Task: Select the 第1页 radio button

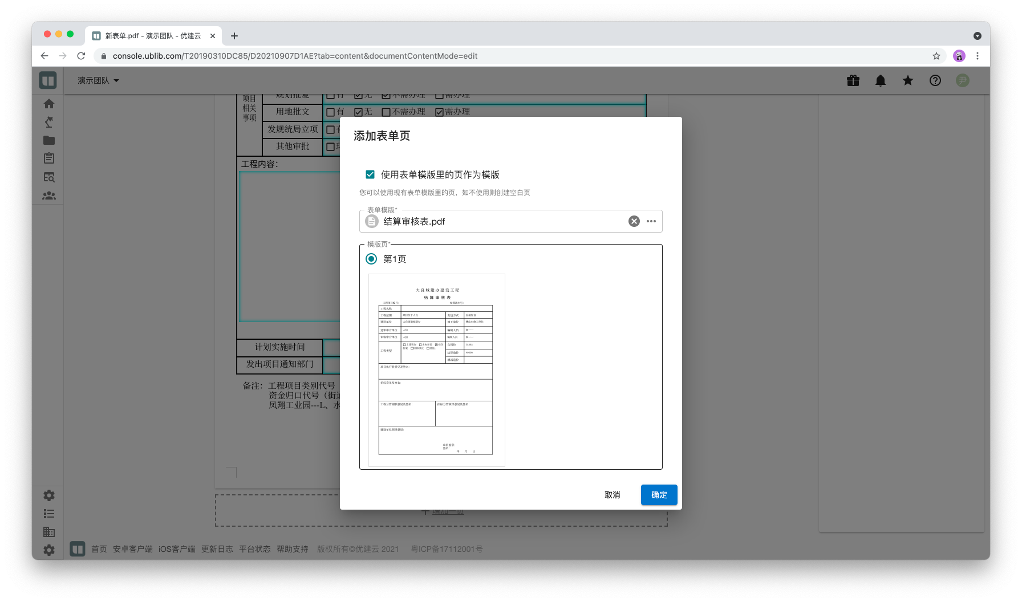Action: [371, 259]
